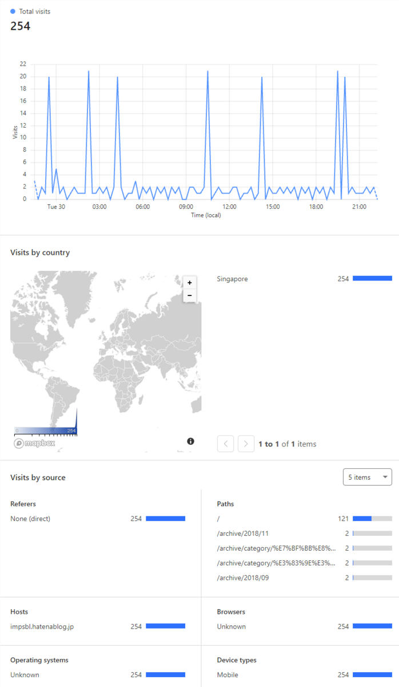This screenshot has width=399, height=687.
Task: Select the /archive/2018/11 path
Action: [x=304, y=534]
